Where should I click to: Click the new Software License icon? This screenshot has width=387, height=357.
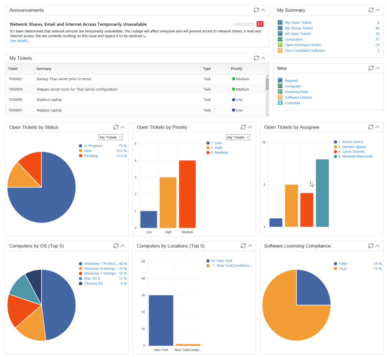point(280,97)
